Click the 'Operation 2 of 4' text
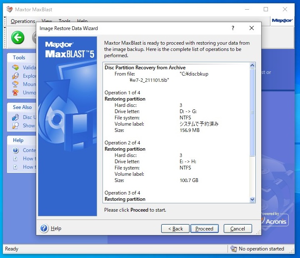The width and height of the screenshot is (300, 258). (x=122, y=143)
